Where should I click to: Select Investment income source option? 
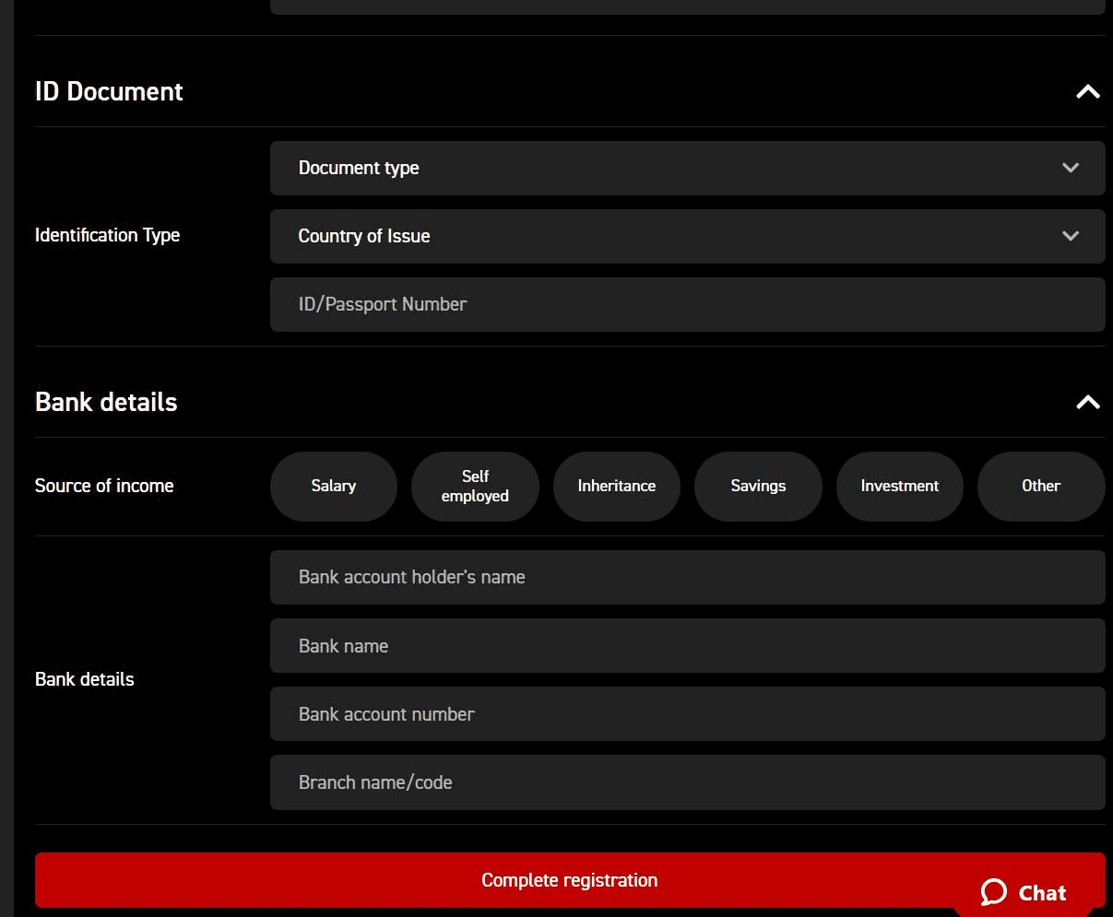[x=899, y=486]
